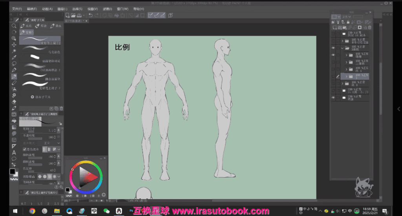Toggle the 底色混合 checkbox

[x=25, y=149]
